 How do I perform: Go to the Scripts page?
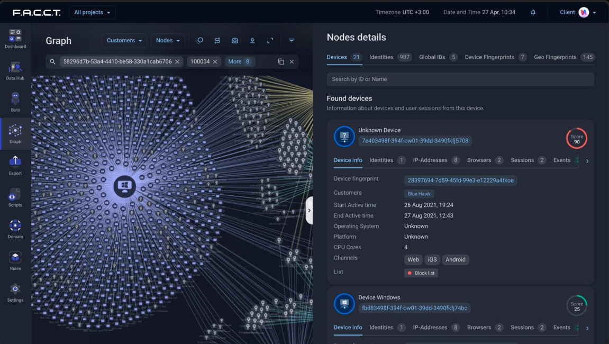pos(15,197)
